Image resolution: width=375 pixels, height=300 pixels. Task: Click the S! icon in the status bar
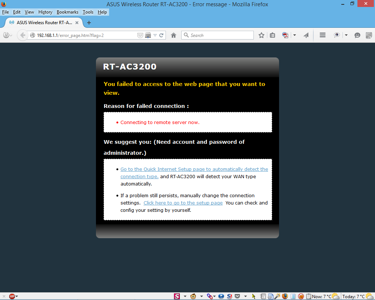click(x=230, y=296)
